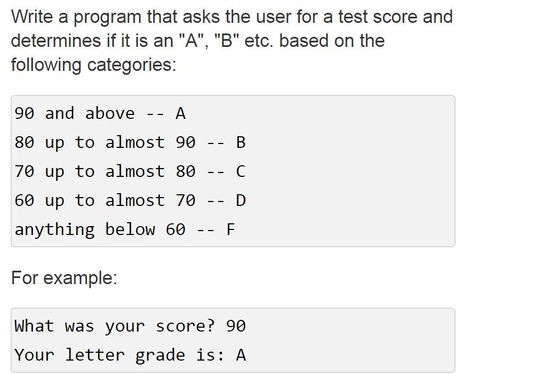The width and height of the screenshot is (550, 374).
Task: Click the word "grade" in the example output
Action: click(x=160, y=355)
